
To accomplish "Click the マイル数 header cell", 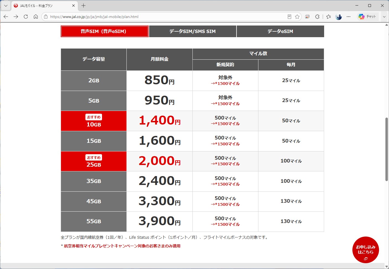I will tap(258, 54).
